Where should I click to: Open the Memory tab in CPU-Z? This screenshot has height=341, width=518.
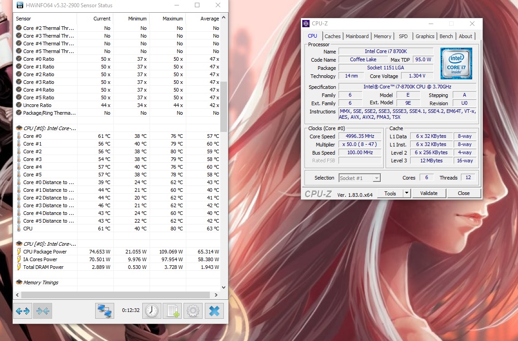click(382, 36)
